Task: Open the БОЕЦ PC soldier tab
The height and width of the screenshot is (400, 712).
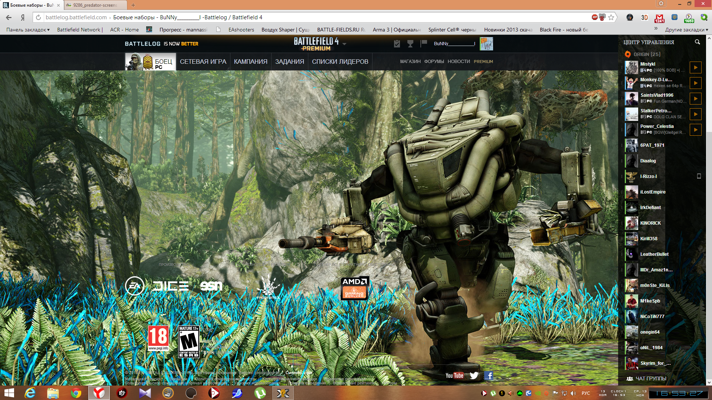Action: (x=150, y=62)
